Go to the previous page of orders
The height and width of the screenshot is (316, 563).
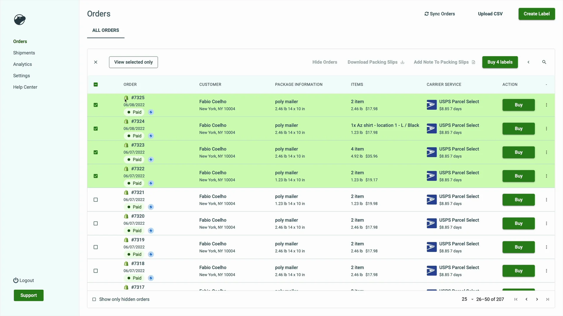526,299
